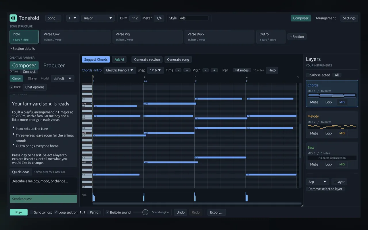The height and width of the screenshot is (230, 368).
Task: Add a new section with + Section
Action: [297, 37]
